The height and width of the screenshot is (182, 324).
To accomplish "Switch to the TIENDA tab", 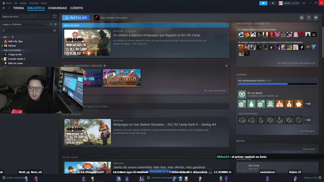I will pyautogui.click(x=18, y=8).
